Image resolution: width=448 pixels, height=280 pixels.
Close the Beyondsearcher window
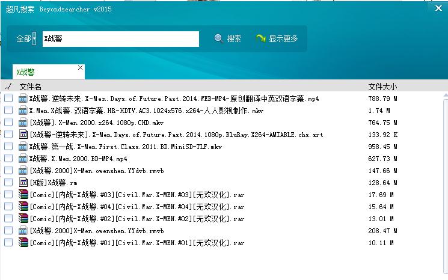click(x=438, y=8)
